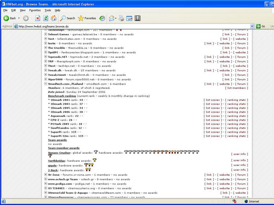Open the Search pane

coord(67,18)
